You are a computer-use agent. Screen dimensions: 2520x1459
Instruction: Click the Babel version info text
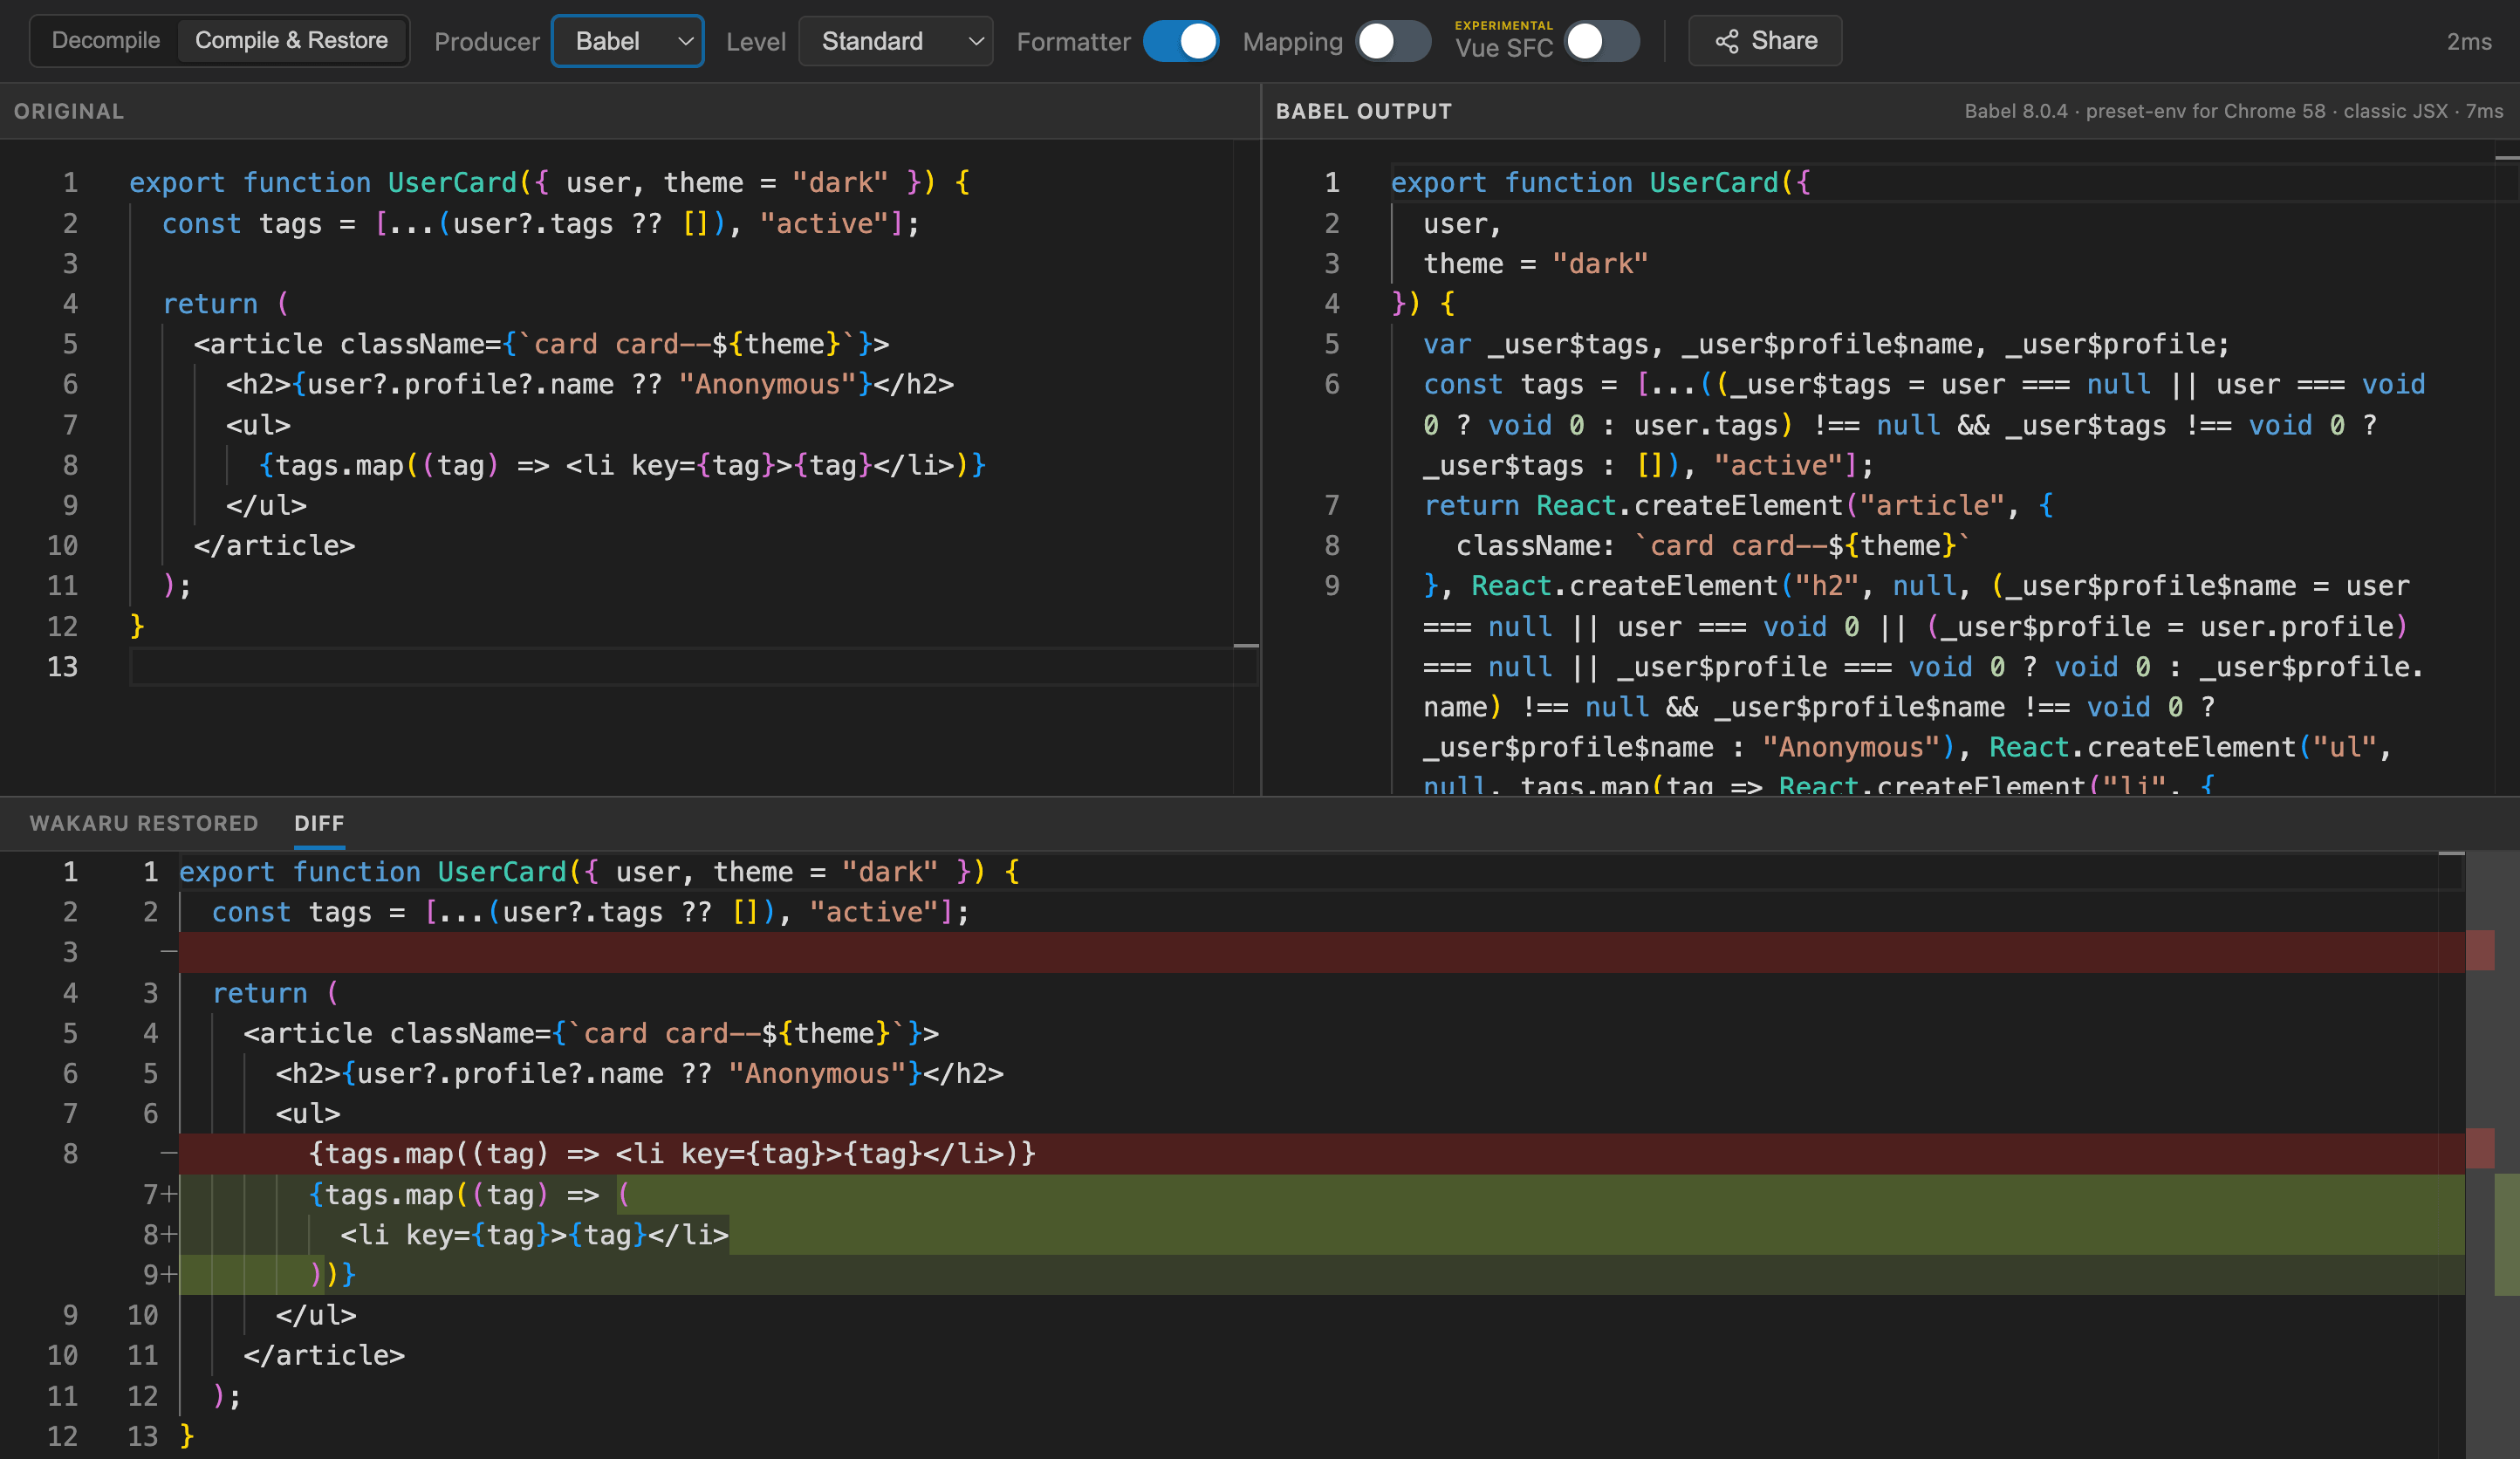point(2233,111)
